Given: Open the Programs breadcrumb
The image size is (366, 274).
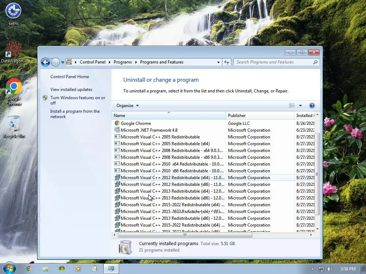Looking at the screenshot, I should point(123,62).
